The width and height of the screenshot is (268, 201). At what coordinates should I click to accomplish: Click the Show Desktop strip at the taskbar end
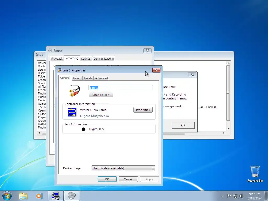pos(266,196)
